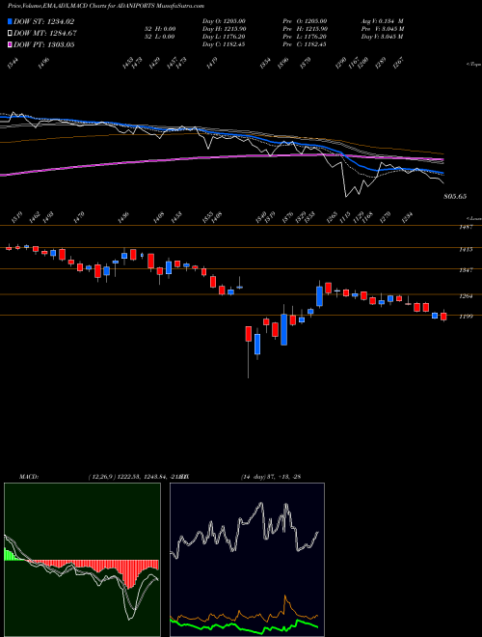Image resolution: width=482 pixels, height=637 pixels.
Task: Click the 'Pre L: 1176.20' value
Action: click(305, 37)
